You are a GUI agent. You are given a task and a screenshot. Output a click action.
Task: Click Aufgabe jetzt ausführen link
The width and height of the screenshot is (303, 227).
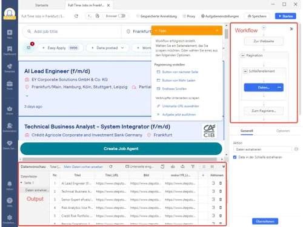pyautogui.click(x=179, y=114)
